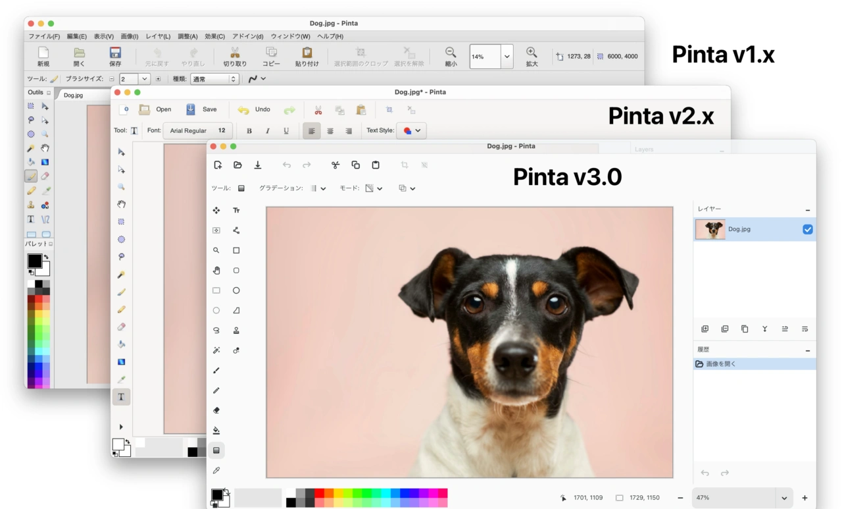Select the Pan hand tool in v3.0

click(216, 271)
